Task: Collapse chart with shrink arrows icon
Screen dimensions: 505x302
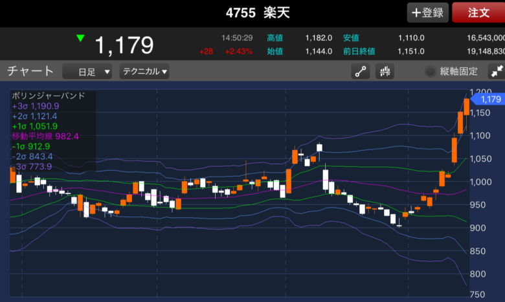Action: pos(497,71)
